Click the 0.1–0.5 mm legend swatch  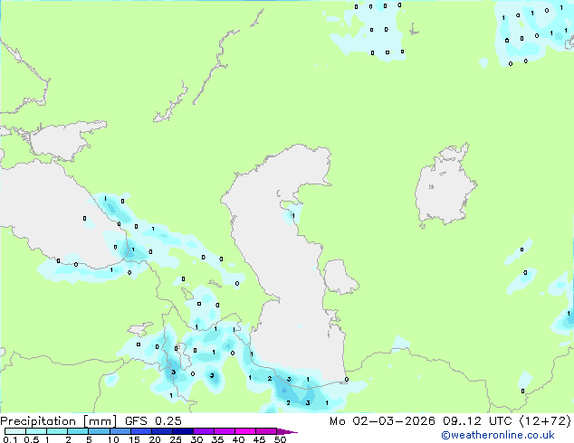click(x=15, y=431)
